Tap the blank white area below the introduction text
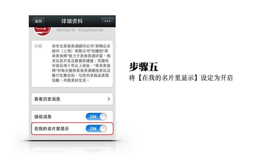278x163 pixels. click(72, 85)
